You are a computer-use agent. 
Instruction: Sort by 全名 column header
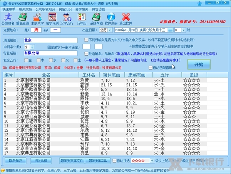[47, 75]
